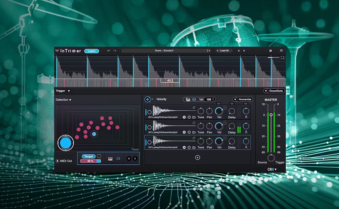The height and width of the screenshot is (209, 339).
Task: Click the large blue detection circle
Action: tap(66, 143)
